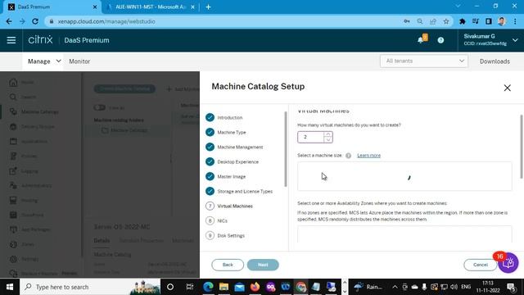Click the Chrome profile avatar

click(x=502, y=21)
